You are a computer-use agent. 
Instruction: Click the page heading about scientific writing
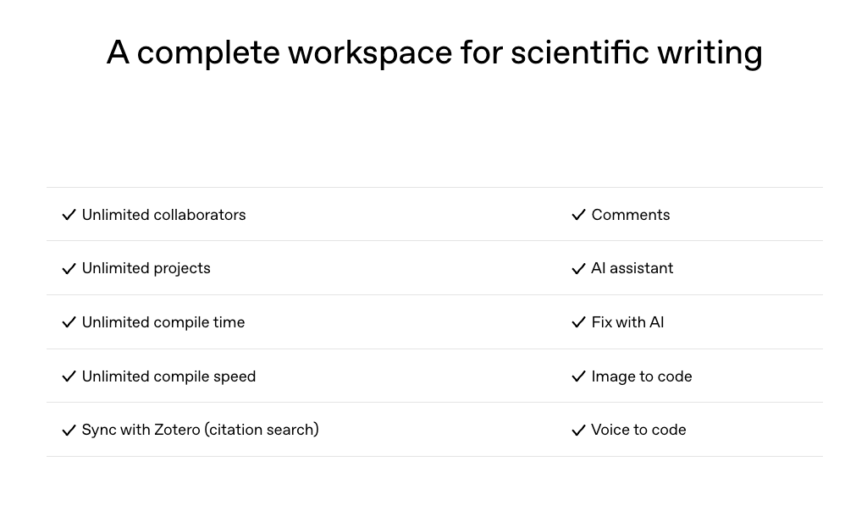tap(434, 52)
